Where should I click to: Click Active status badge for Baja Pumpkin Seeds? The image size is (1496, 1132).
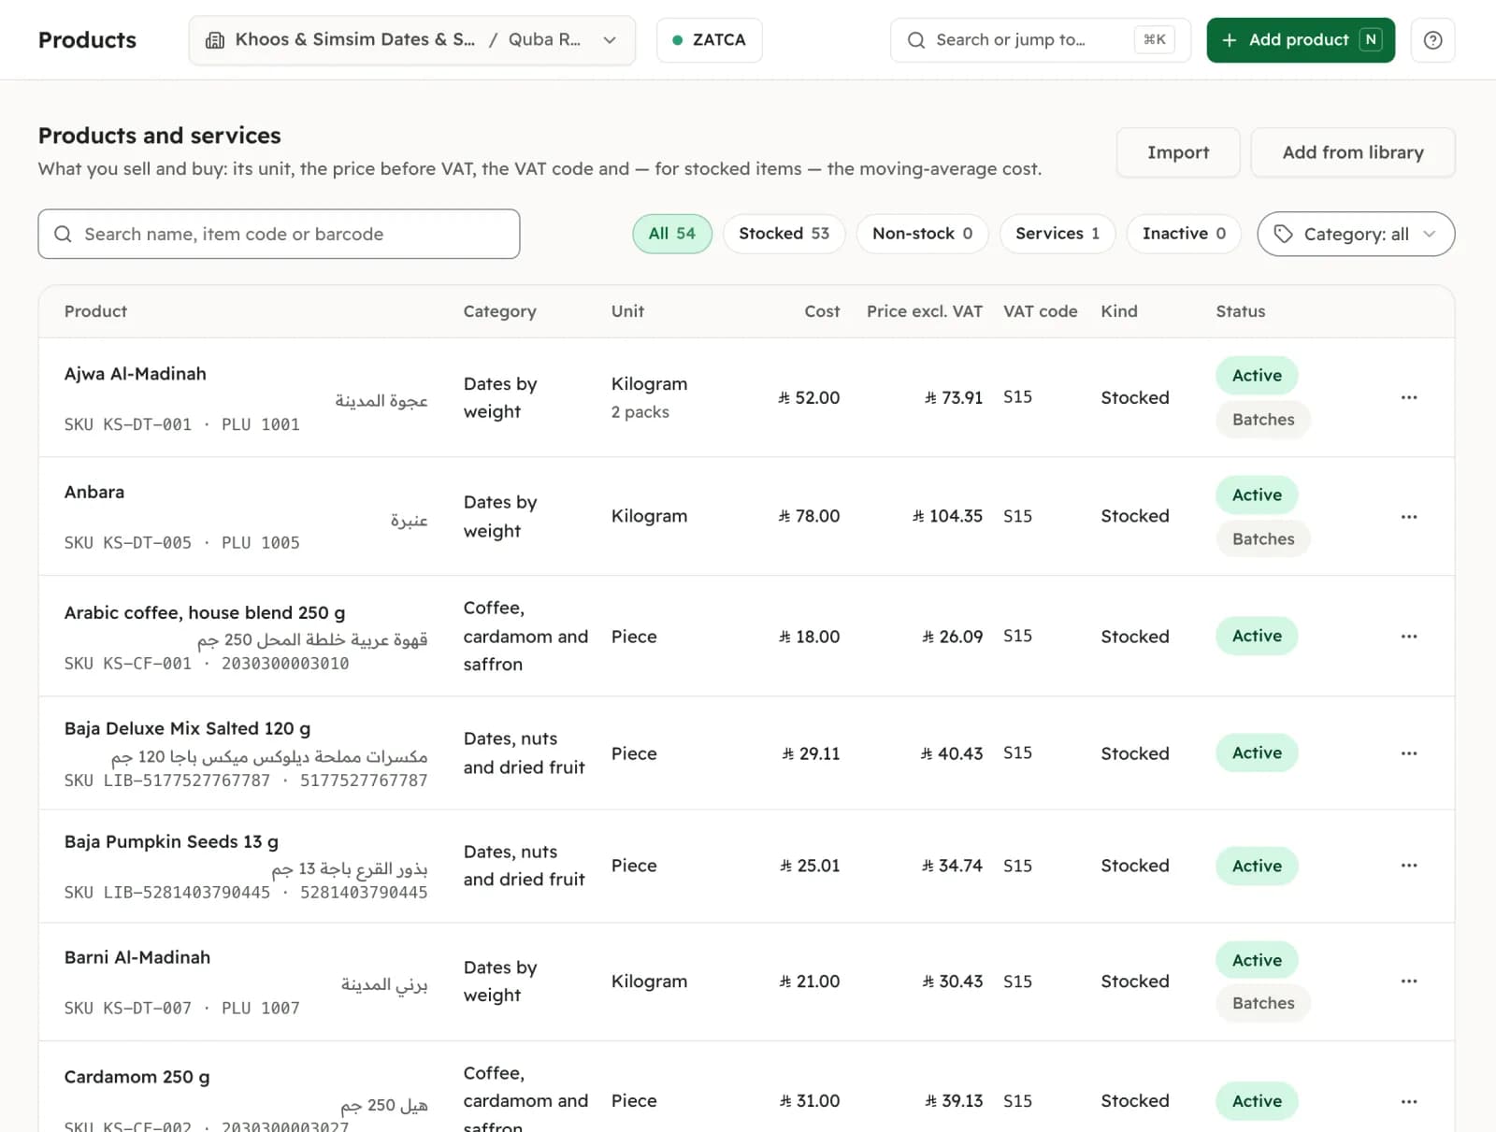click(x=1257, y=866)
